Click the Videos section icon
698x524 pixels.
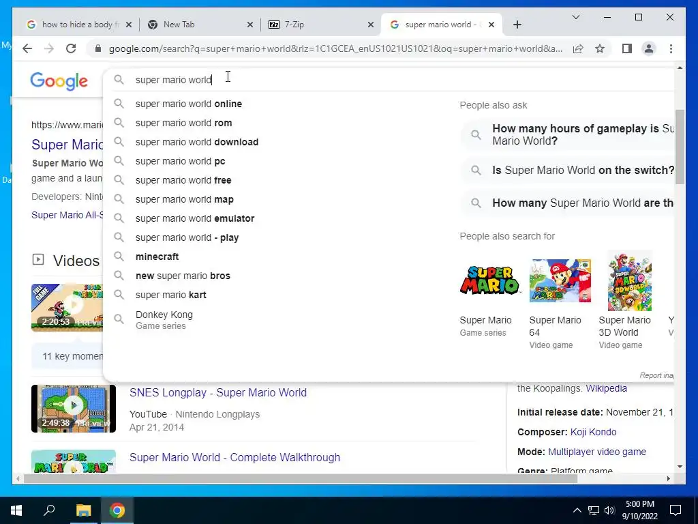click(38, 259)
